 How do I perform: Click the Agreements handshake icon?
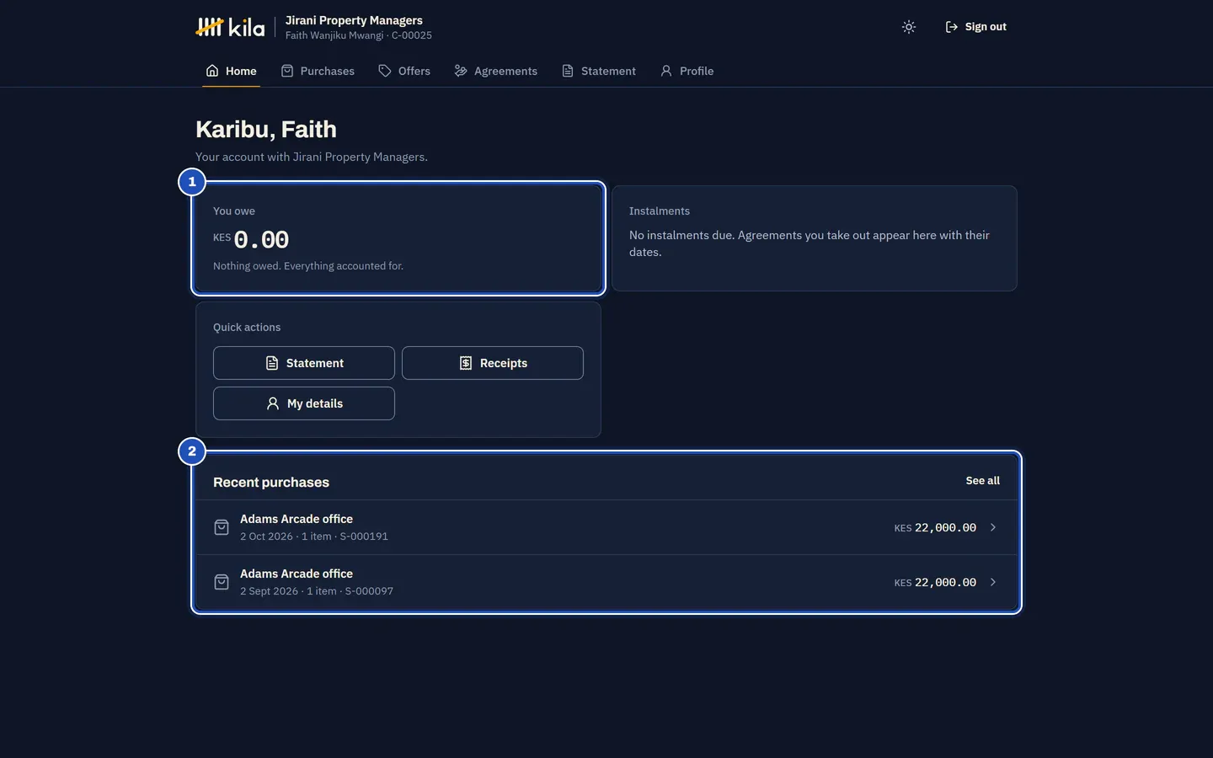tap(461, 71)
